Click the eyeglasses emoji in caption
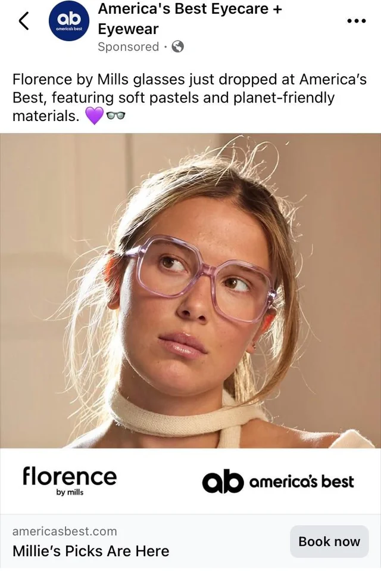Viewport: 381px width, 571px height. pos(115,116)
